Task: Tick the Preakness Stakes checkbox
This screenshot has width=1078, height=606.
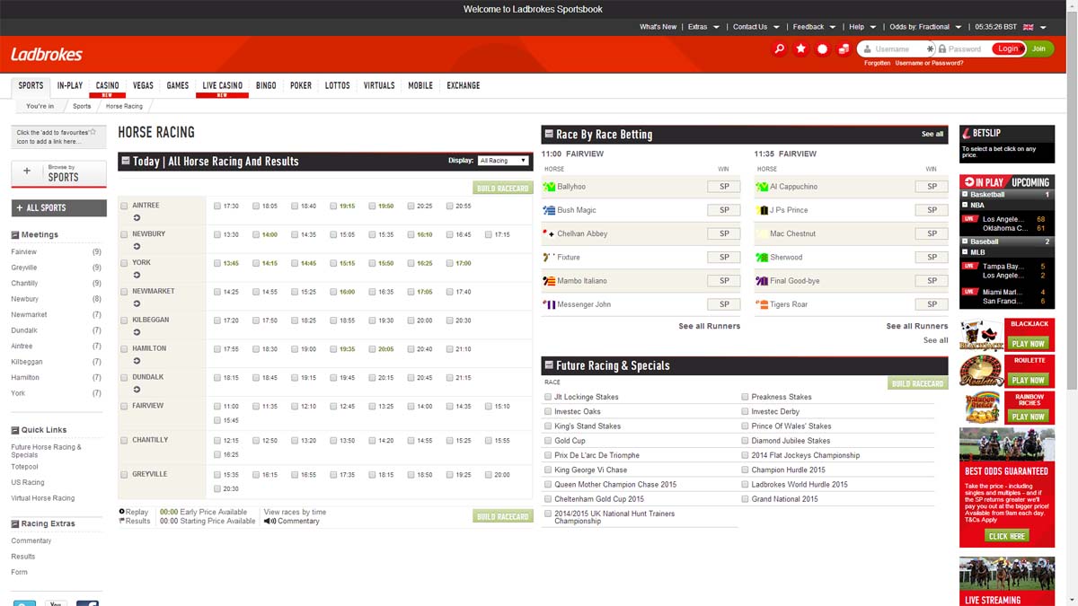Action: [x=745, y=397]
